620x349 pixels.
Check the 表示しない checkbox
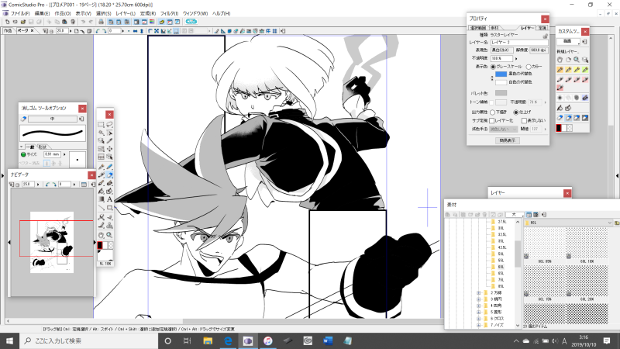coord(524,121)
